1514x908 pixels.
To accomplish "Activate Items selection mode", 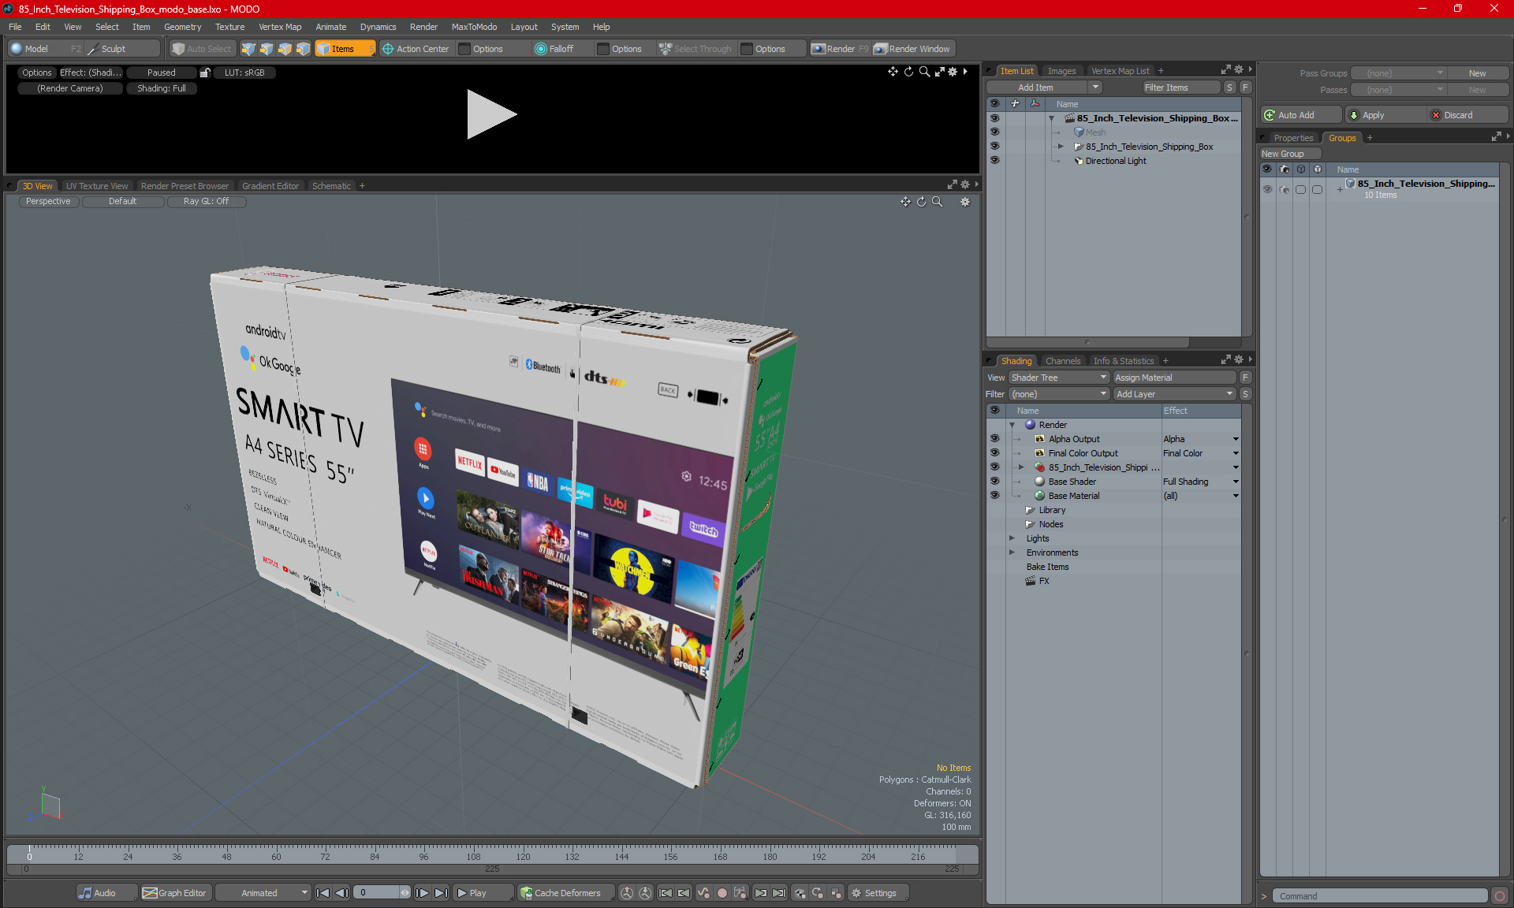I will [x=345, y=49].
